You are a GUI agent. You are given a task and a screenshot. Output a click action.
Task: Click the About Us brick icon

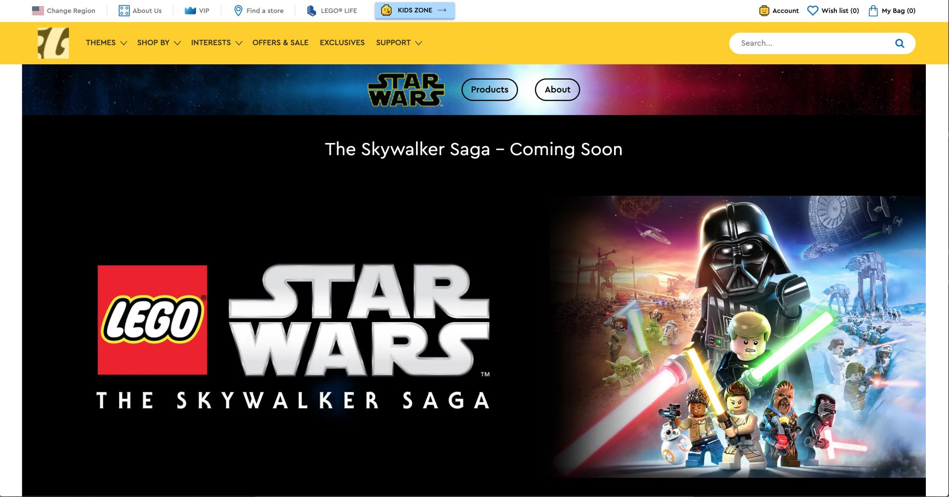124,11
